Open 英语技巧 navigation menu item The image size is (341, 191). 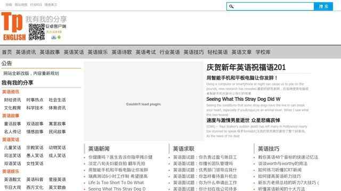click(x=193, y=52)
